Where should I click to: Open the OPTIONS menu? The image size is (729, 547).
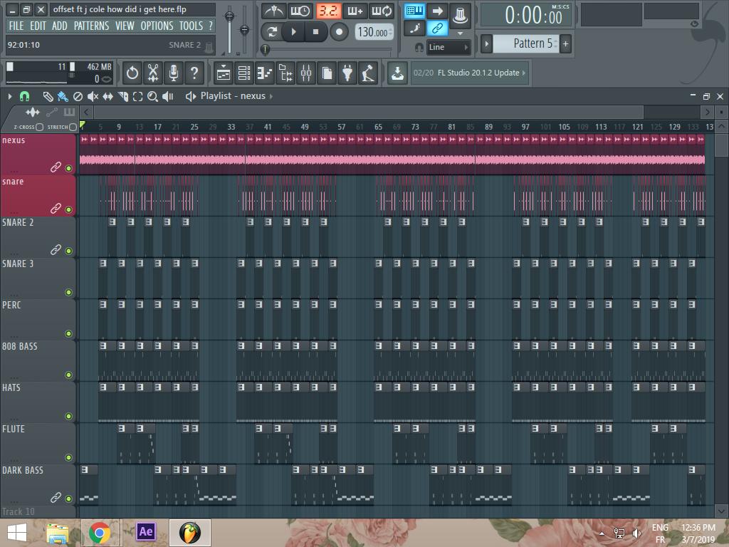tap(157, 26)
